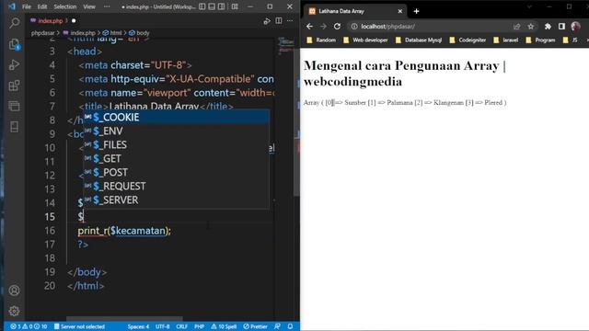Change indentation via Spaces: 4
Screen dimensions: 589x331
138,326
